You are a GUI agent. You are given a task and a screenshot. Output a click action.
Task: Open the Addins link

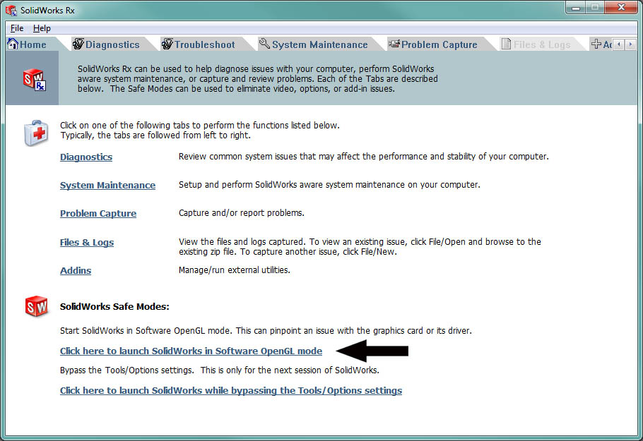(76, 271)
